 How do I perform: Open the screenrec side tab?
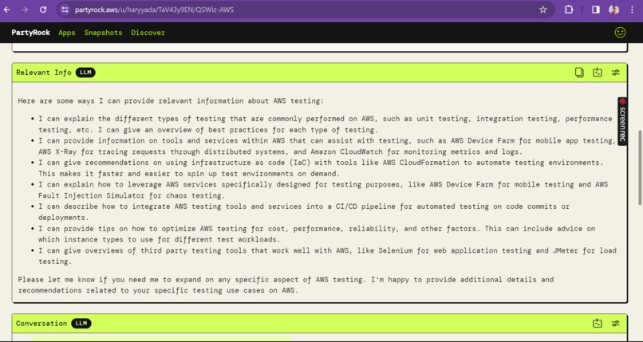pos(622,121)
